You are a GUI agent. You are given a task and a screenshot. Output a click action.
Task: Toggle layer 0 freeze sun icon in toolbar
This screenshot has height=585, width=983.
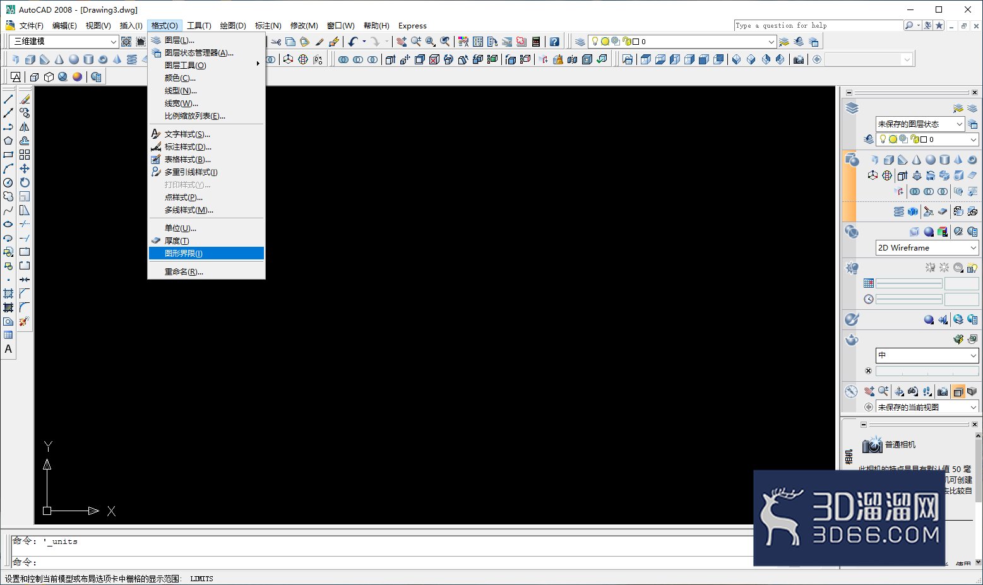[x=605, y=42]
